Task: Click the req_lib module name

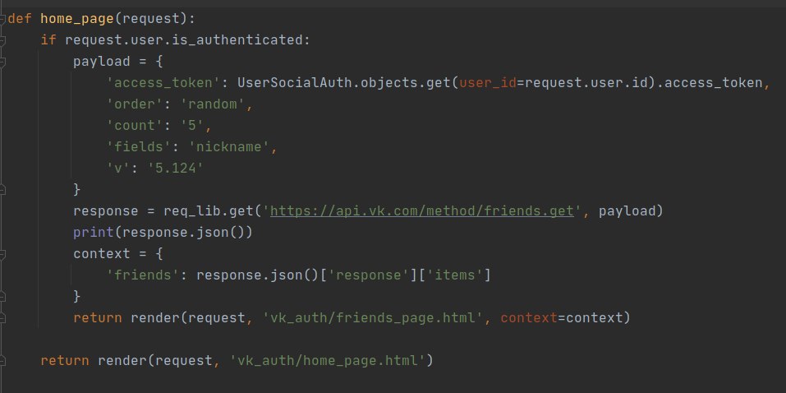Action: 191,210
